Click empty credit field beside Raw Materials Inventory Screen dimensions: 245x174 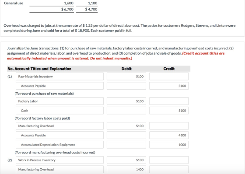(169, 77)
